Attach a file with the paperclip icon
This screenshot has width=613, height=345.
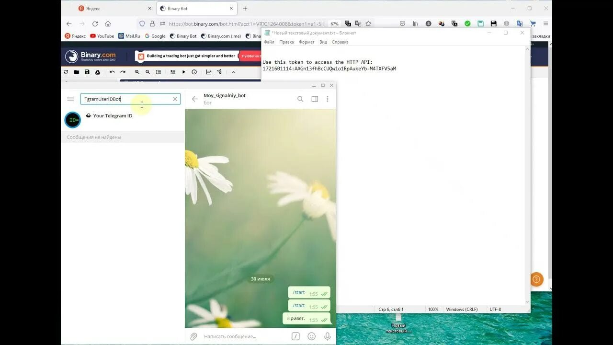[193, 336]
